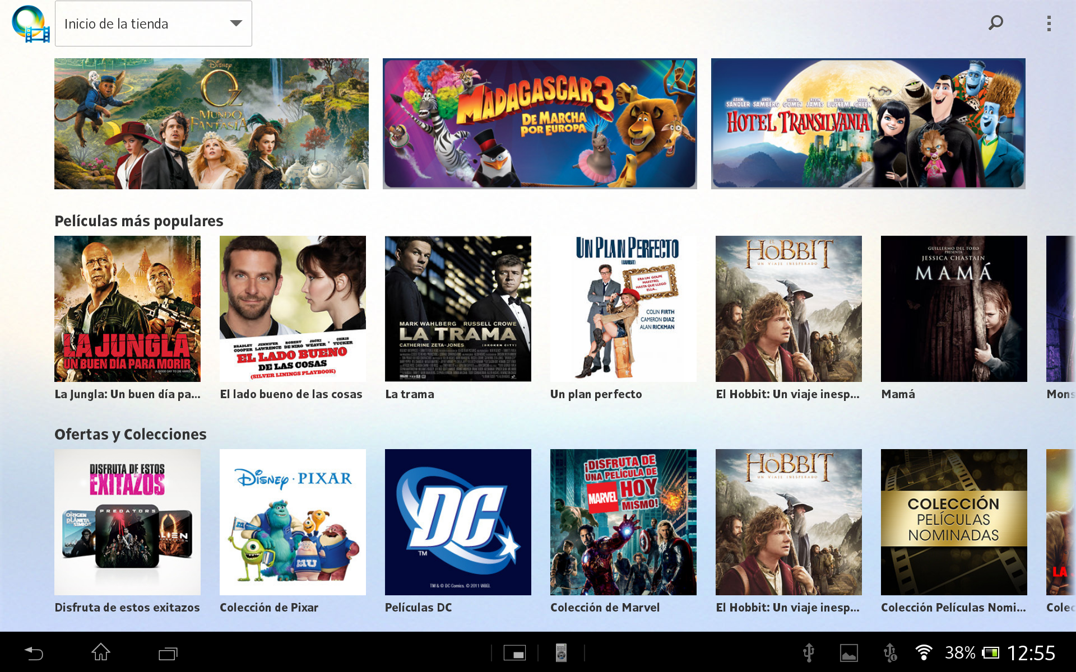The width and height of the screenshot is (1076, 672).
Task: Open 'Colección de Pixar' link
Action: click(x=269, y=608)
